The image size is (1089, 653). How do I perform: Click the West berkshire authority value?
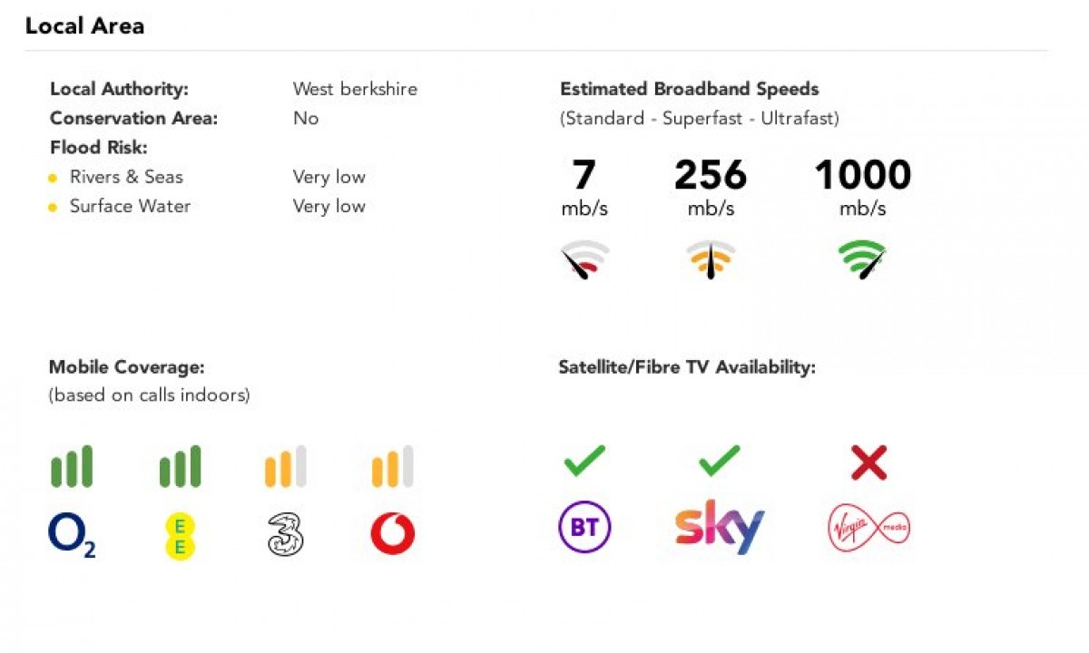pyautogui.click(x=355, y=89)
